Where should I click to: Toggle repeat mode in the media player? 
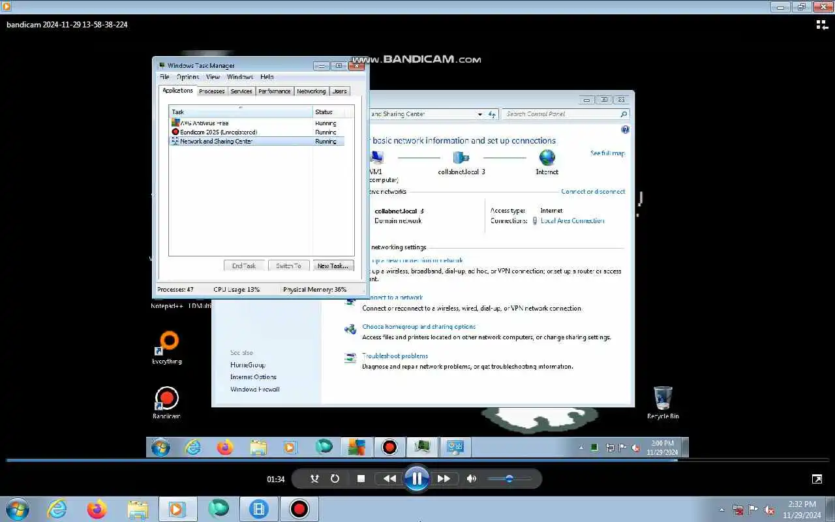coord(335,478)
